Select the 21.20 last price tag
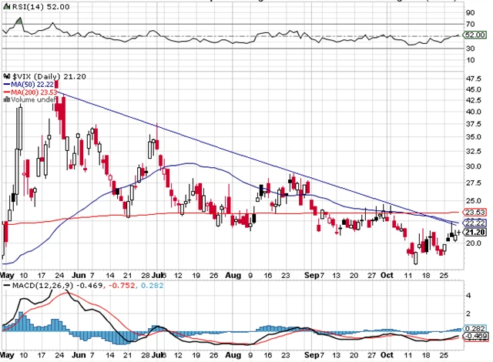The image size is (493, 362). pyautogui.click(x=473, y=232)
